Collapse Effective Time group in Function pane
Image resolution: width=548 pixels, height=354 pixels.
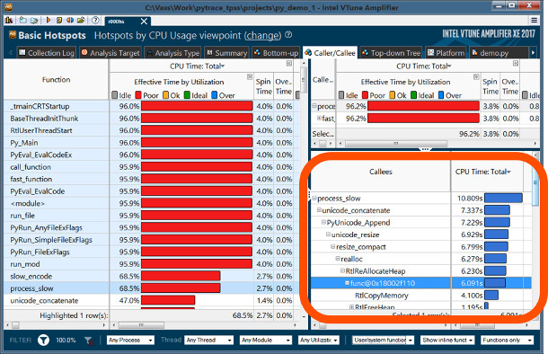tap(250, 77)
